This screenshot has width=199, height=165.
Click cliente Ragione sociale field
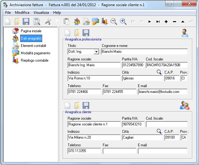[x=94, y=124]
